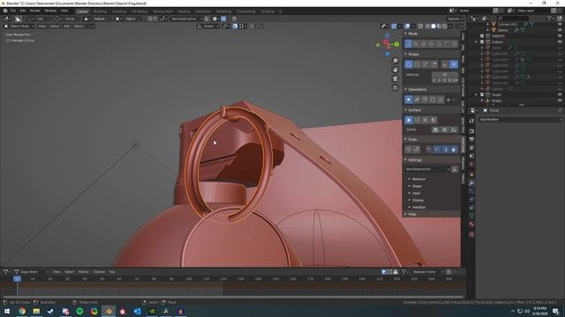565x317 pixels.
Task: Toggle camera view icon in the viewport
Action: pyautogui.click(x=395, y=78)
